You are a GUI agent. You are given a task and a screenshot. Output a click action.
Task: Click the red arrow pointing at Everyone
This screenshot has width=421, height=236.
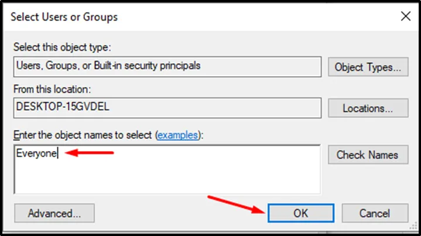coord(89,153)
